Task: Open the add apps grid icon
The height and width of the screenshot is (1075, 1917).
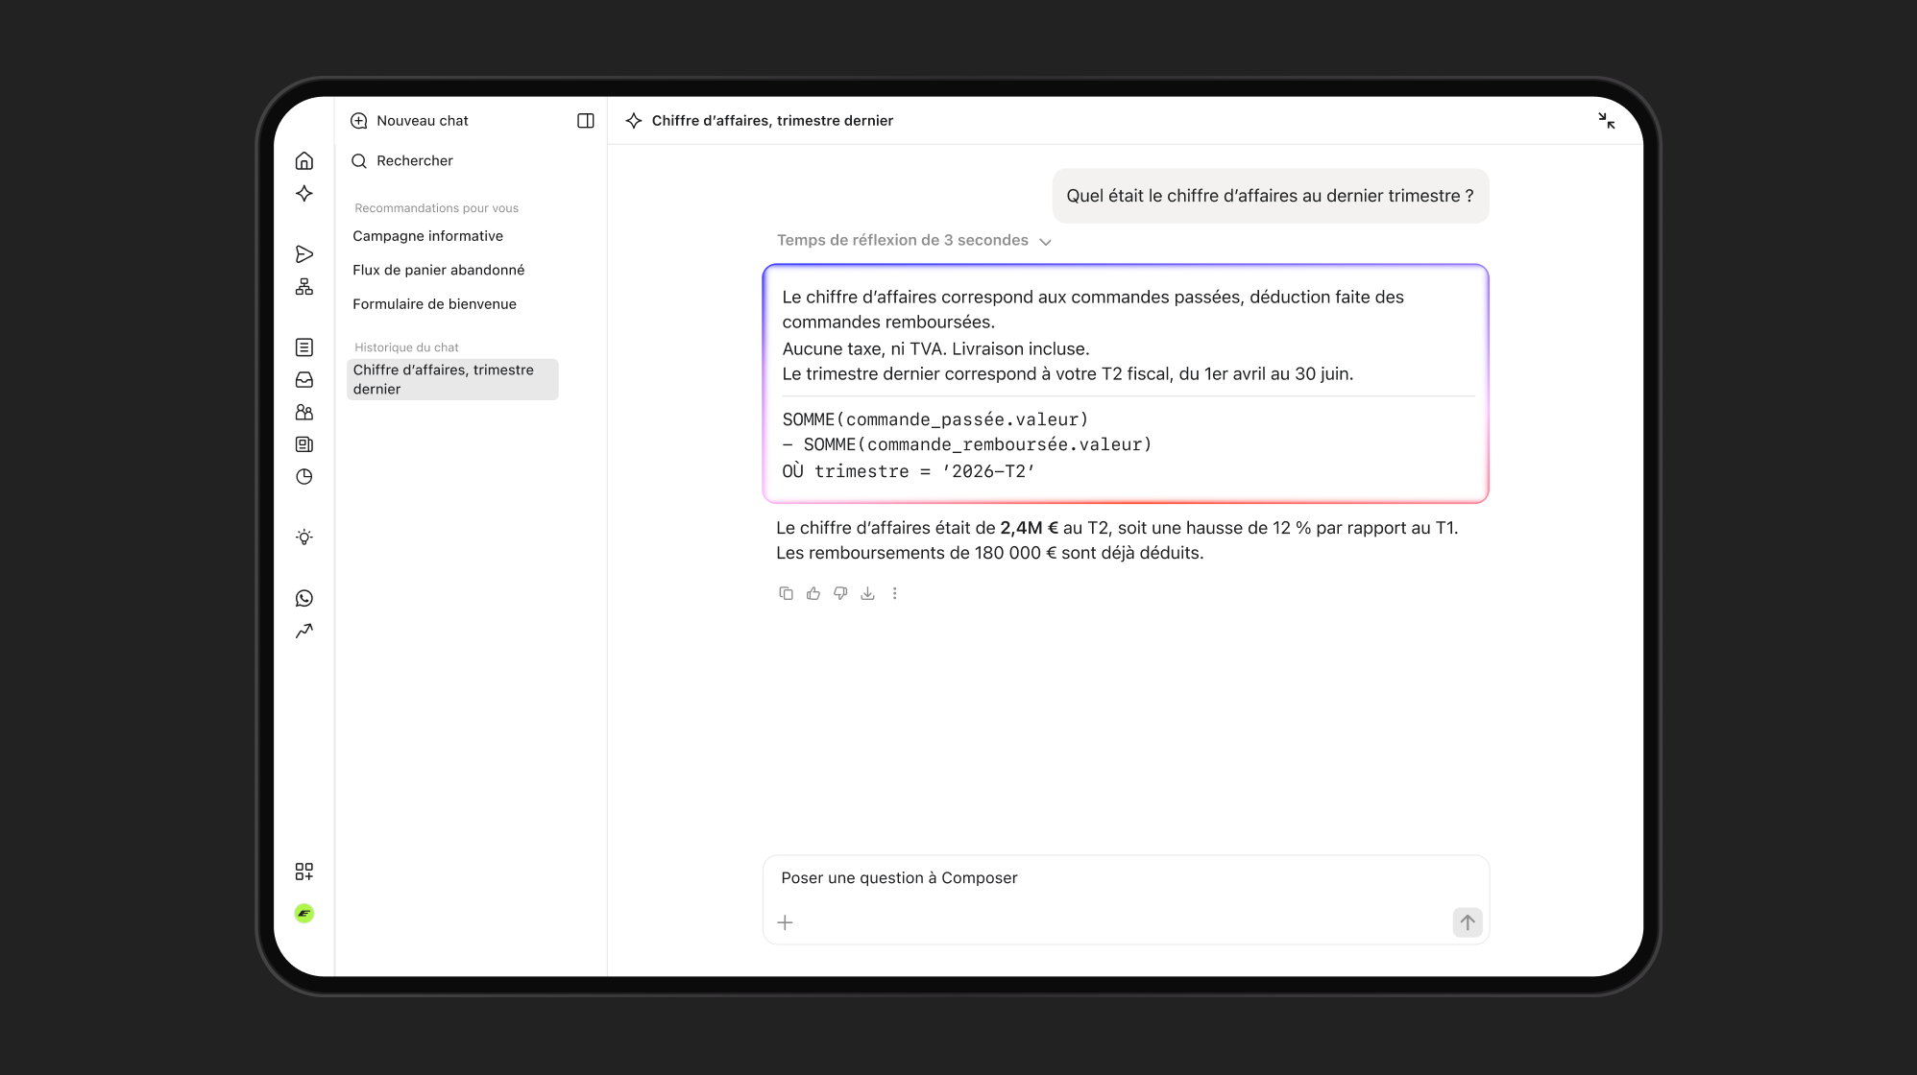Action: click(x=304, y=872)
